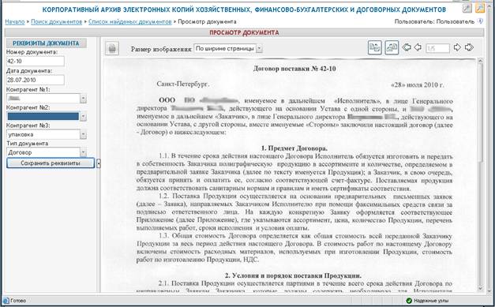Viewport: 495px width, 307px height.
Task: Open the Поиск документов breadcrumb link
Action: (57, 22)
